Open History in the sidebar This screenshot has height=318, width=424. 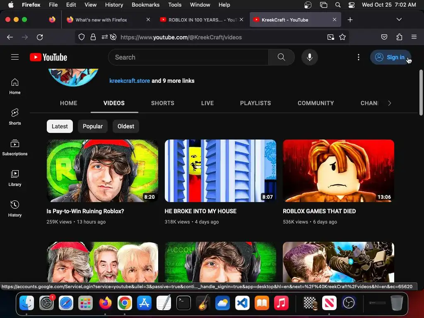[x=15, y=209]
